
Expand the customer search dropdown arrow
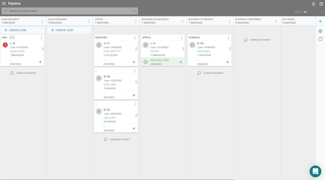(134, 11)
